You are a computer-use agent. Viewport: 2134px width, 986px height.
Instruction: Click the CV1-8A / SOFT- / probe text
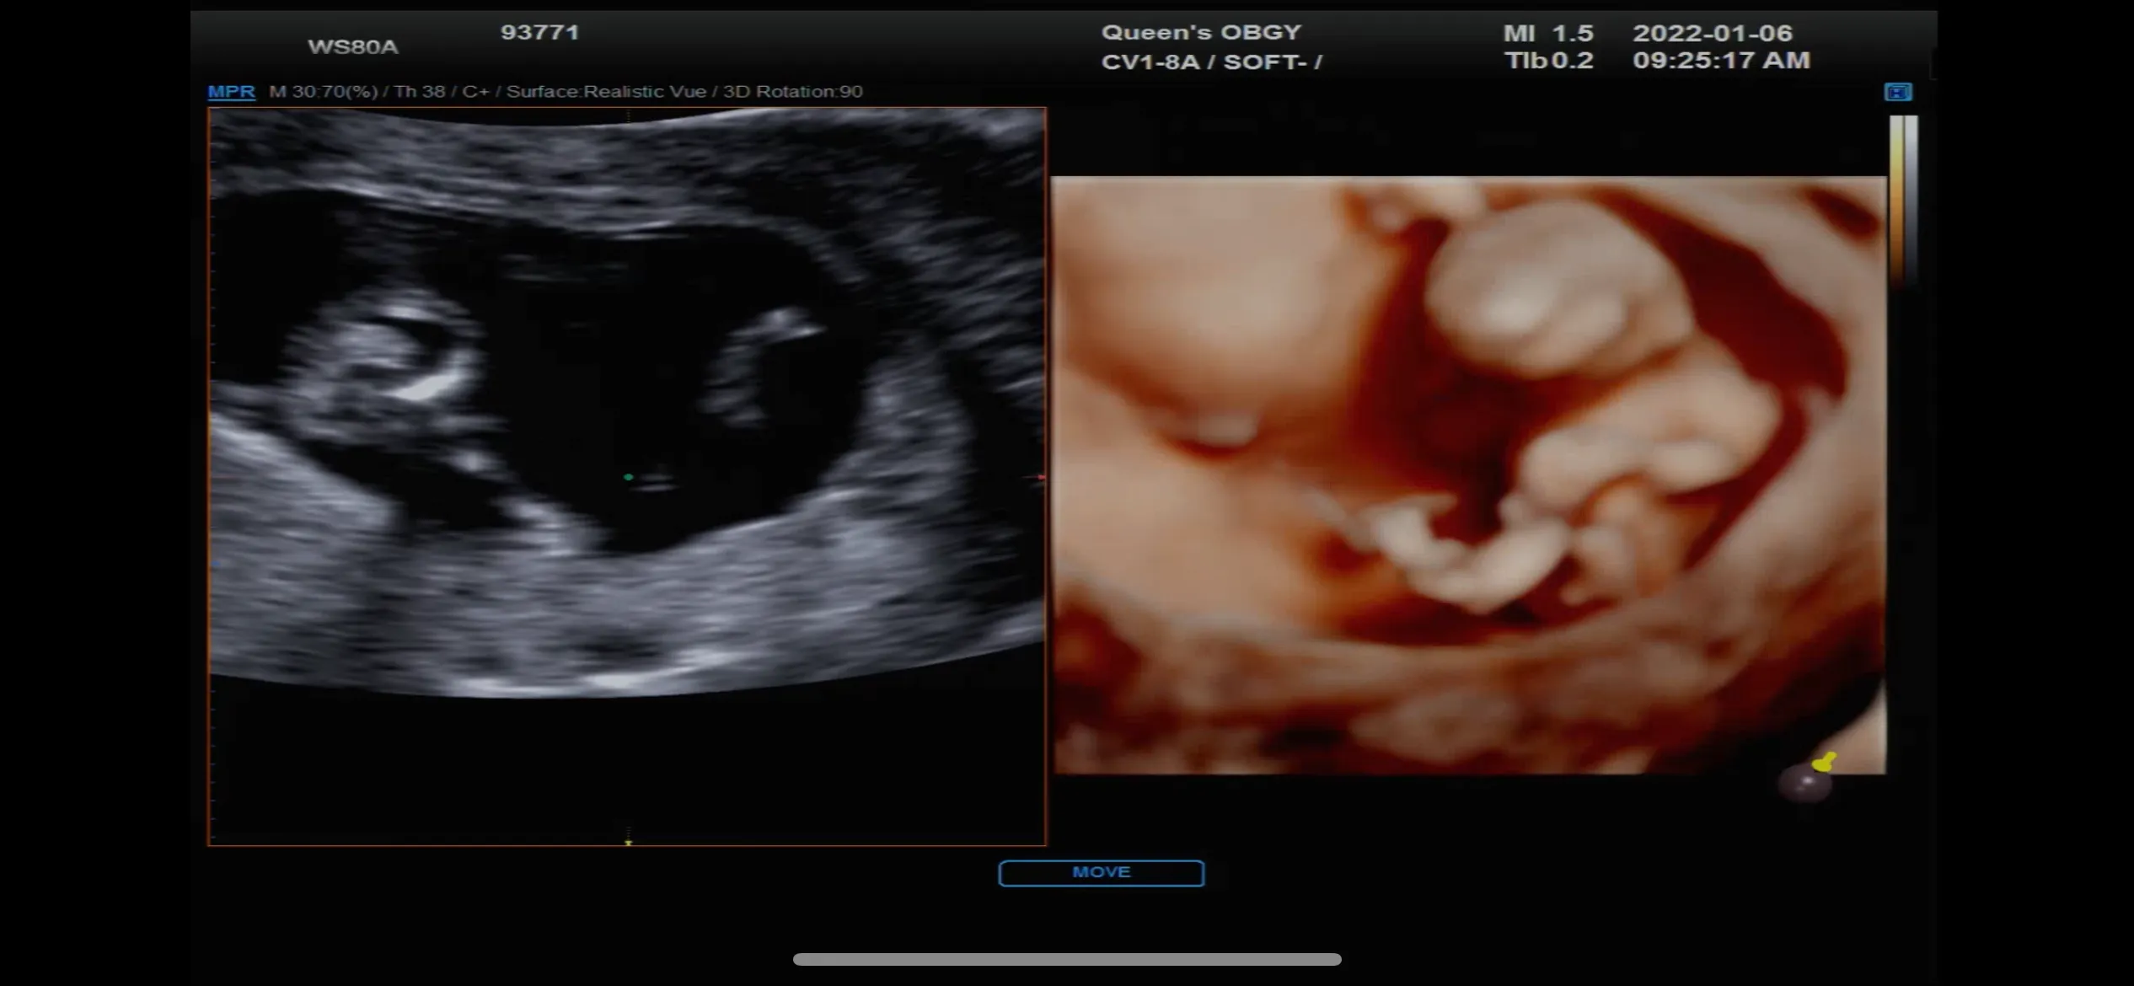pos(1211,62)
